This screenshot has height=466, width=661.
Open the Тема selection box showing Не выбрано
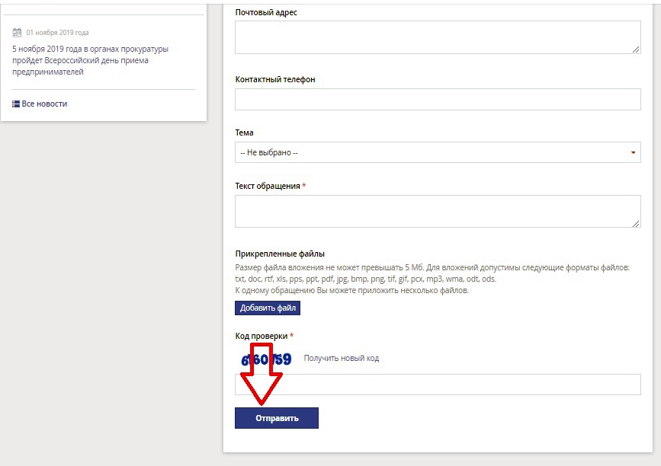437,152
